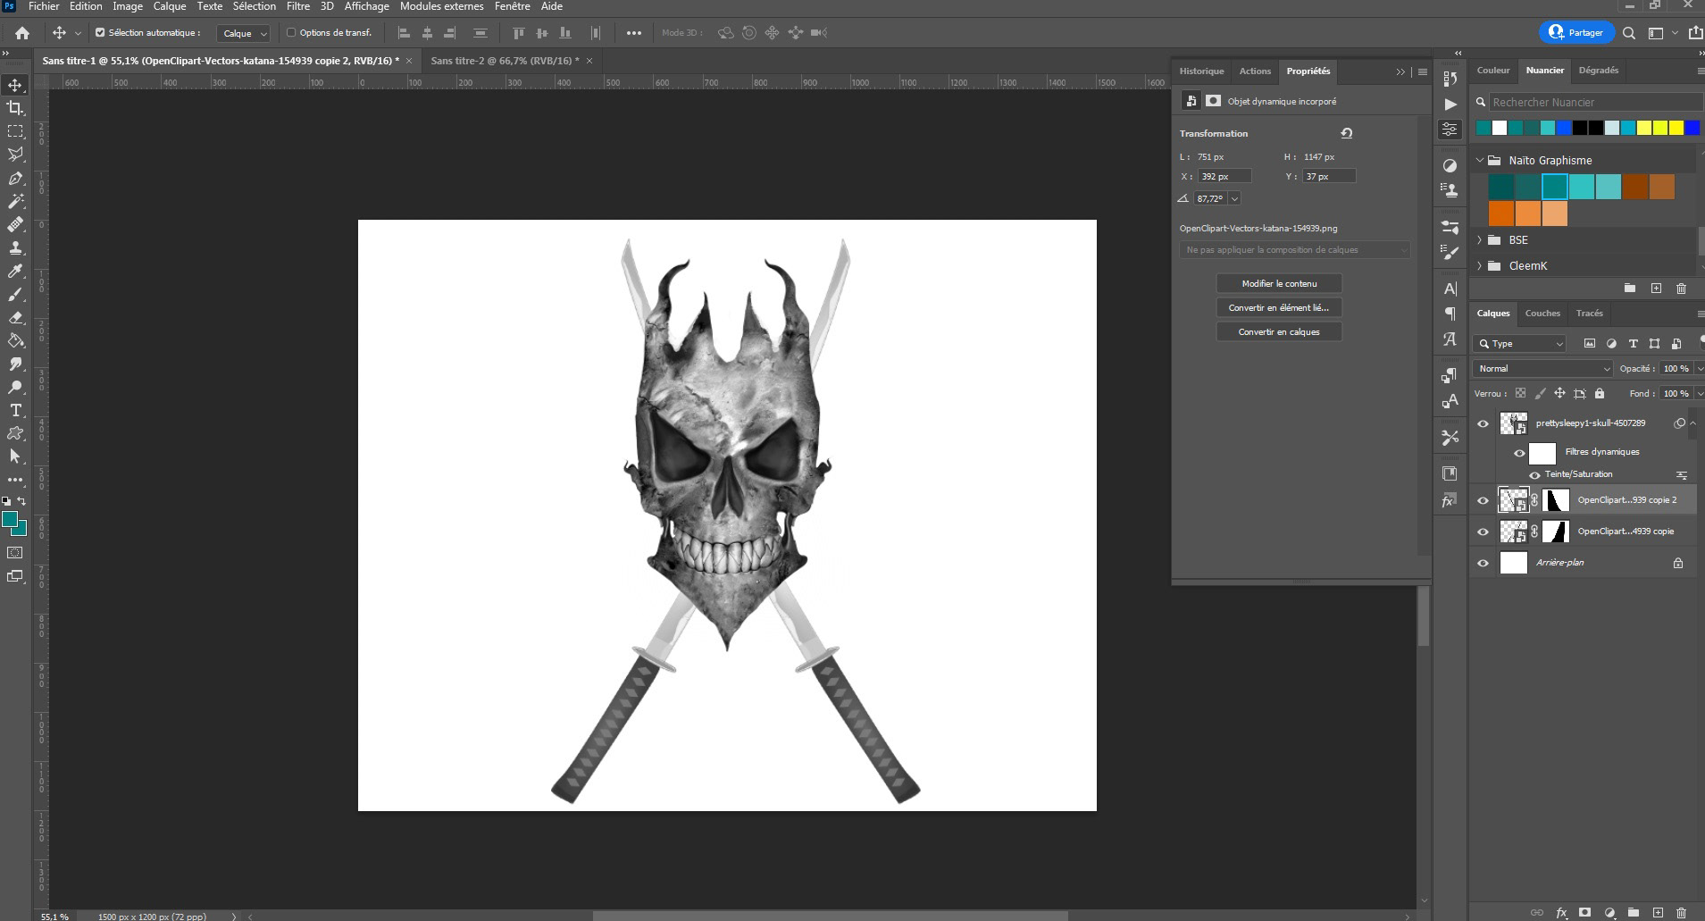Reset transformation in Propriétés panel
Image resolution: width=1705 pixels, height=921 pixels.
[x=1347, y=133]
